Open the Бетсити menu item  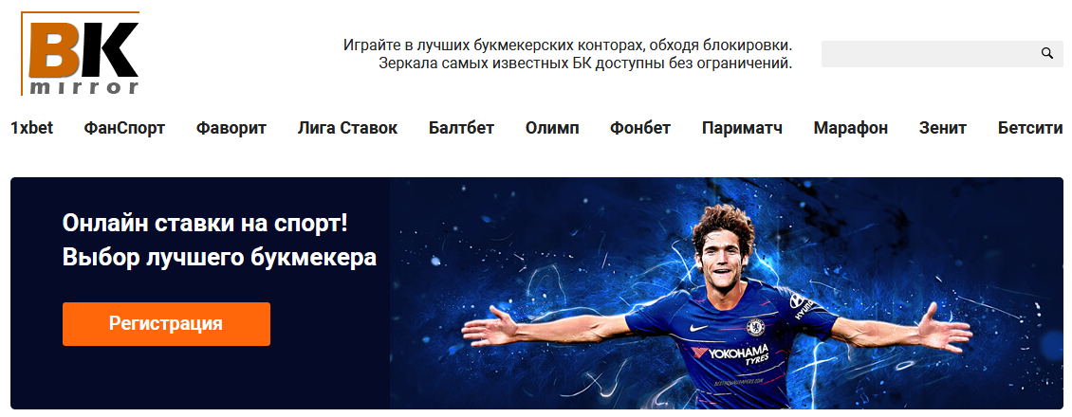[1030, 128]
